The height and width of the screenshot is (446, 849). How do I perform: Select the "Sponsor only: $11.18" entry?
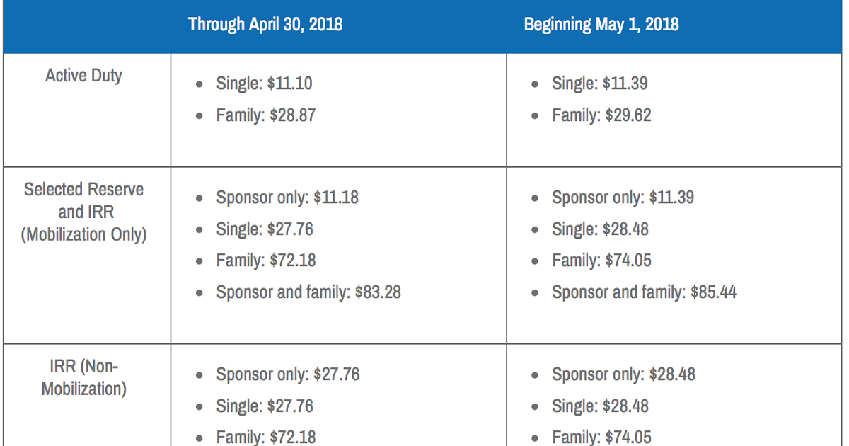[287, 198]
